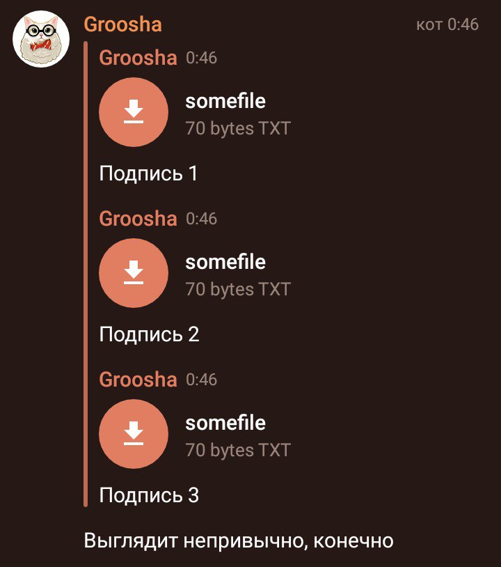Click message text 'Выглядит непривычно, конечно'
501x567 pixels.
(x=239, y=541)
